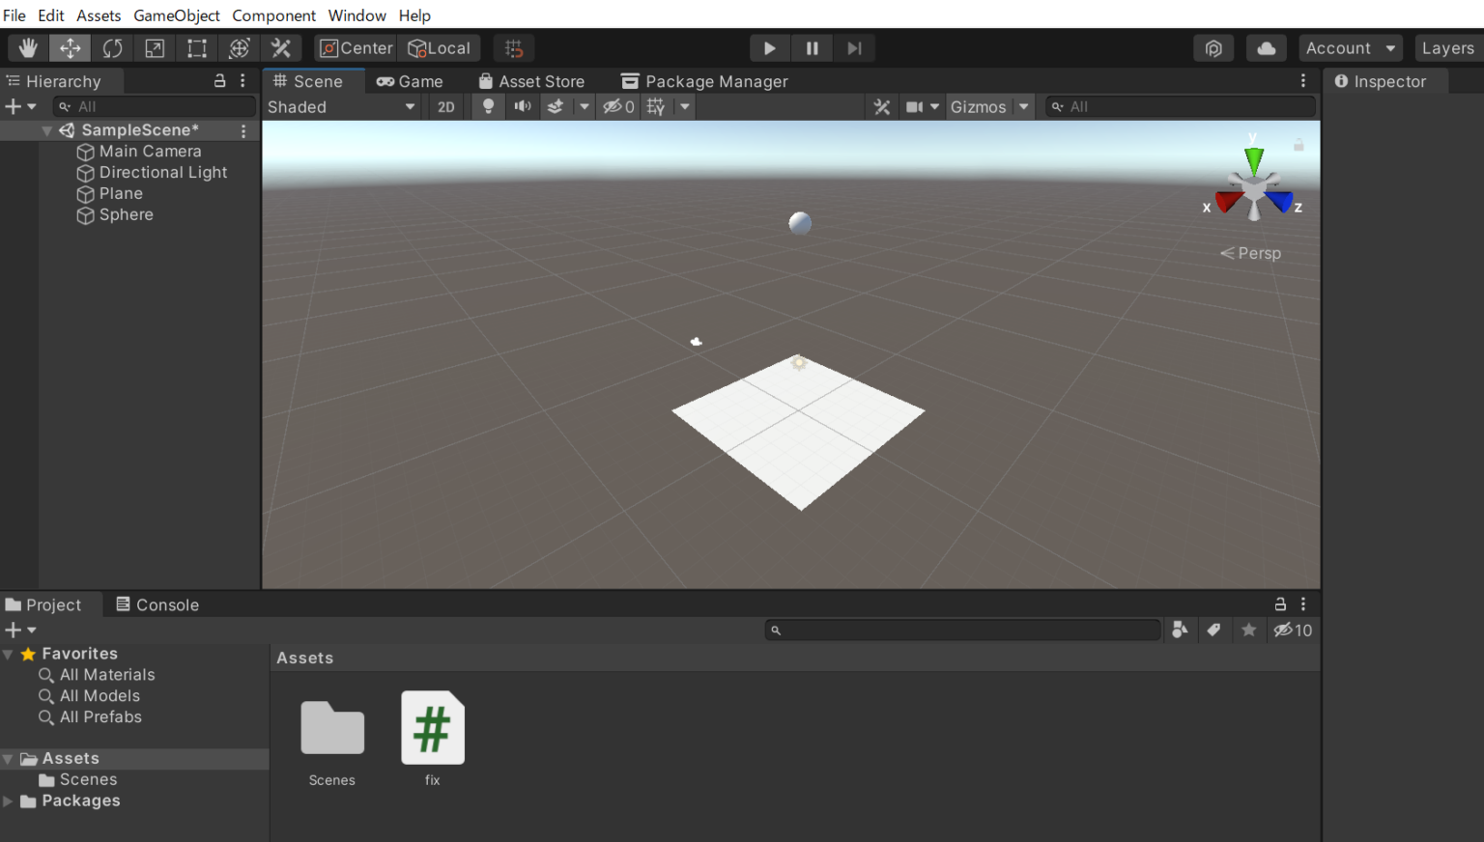1484x842 pixels.
Task: Switch pivot orientation from Local to Global
Action: point(440,47)
